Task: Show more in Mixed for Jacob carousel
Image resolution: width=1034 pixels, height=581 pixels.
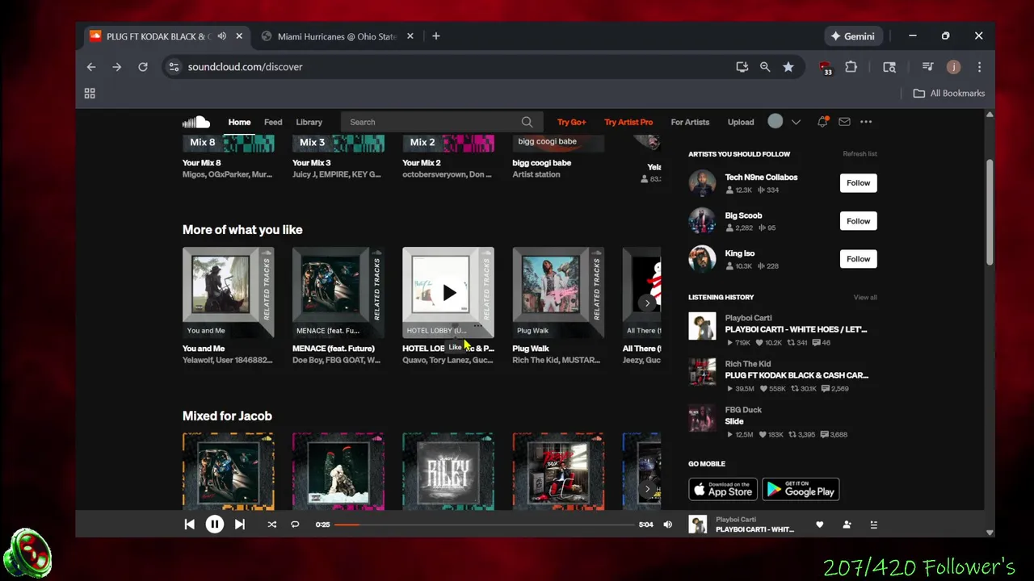Action: [647, 488]
